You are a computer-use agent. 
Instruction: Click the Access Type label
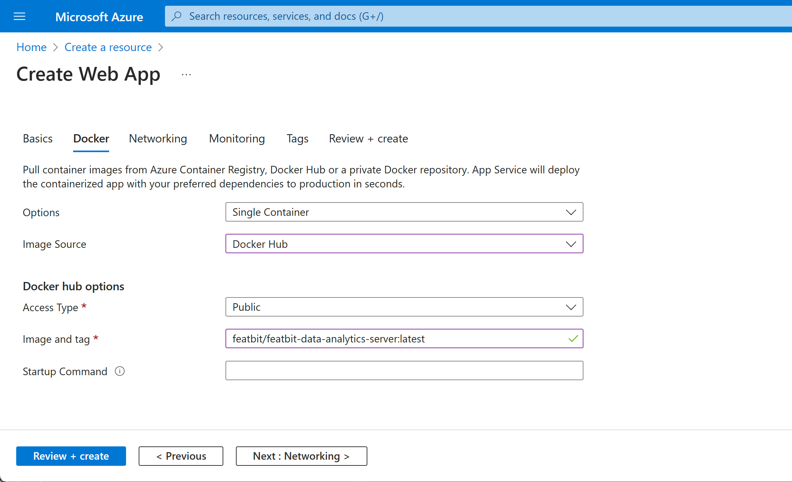coord(50,308)
